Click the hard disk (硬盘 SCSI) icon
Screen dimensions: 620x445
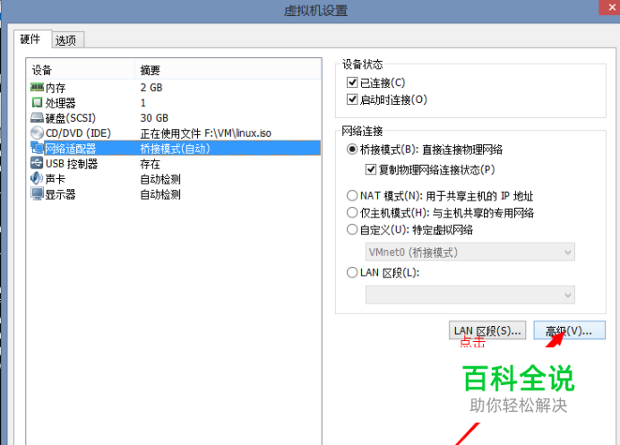click(x=37, y=118)
